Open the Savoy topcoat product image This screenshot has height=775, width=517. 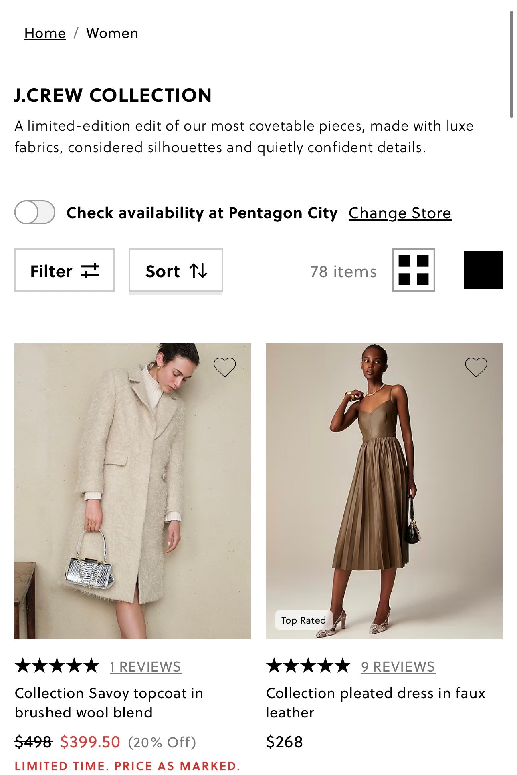point(133,491)
